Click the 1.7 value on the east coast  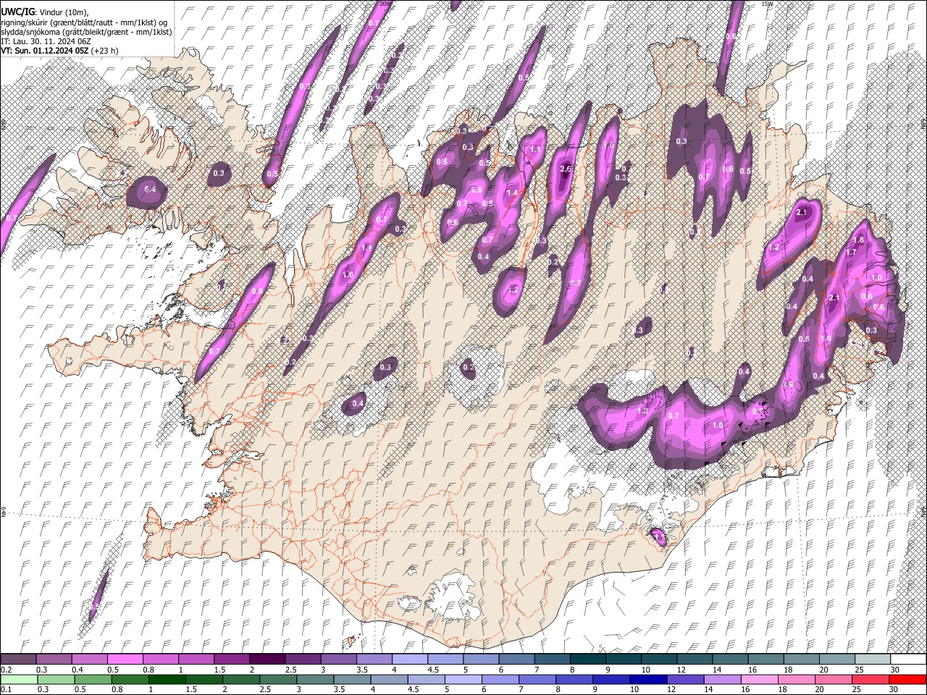point(852,252)
